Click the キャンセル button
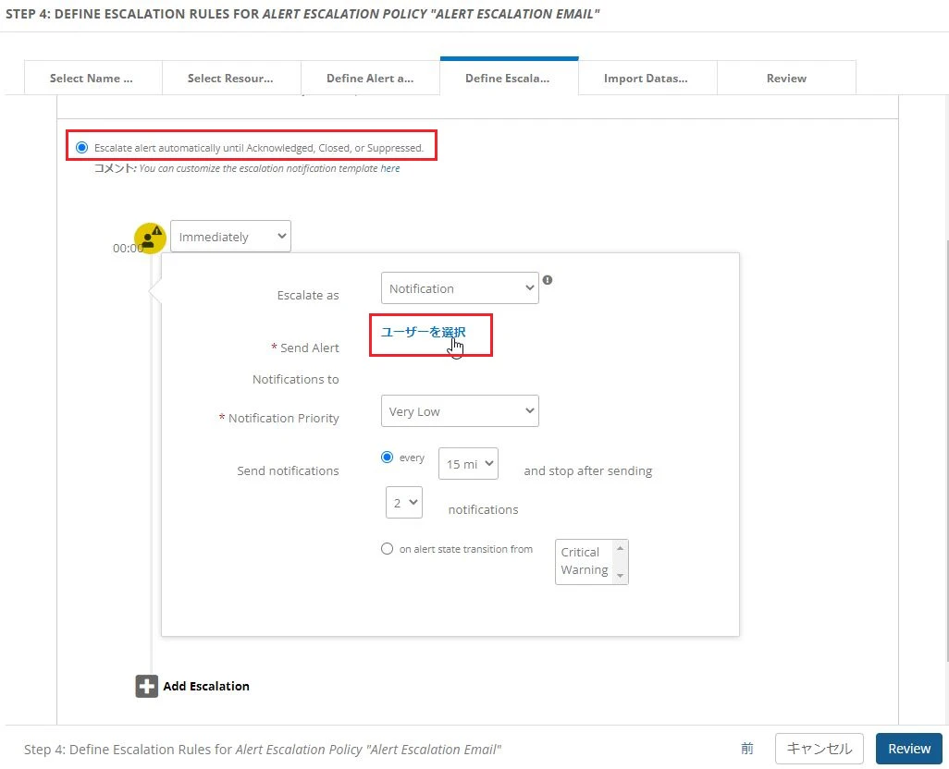The width and height of the screenshot is (949, 769). [x=819, y=749]
